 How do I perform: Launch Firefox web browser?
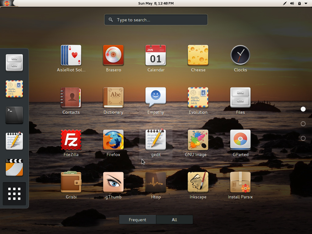(113, 140)
